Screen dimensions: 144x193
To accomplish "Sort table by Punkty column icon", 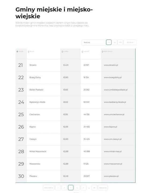I will tap(62, 52).
